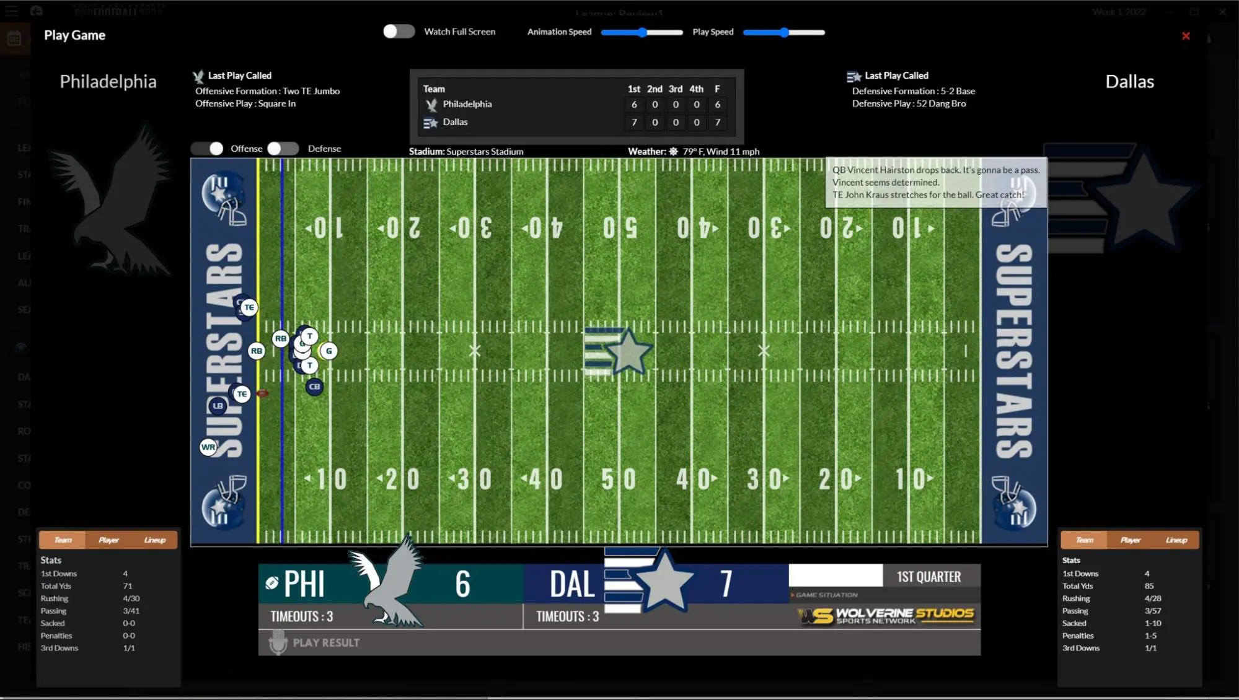Enable the Defense toggle on right side
Screen dimensions: 1239x700
(281, 148)
